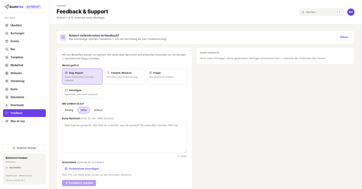
Task: Click the Box camera icon in sidebar
Action: (x=7, y=49)
